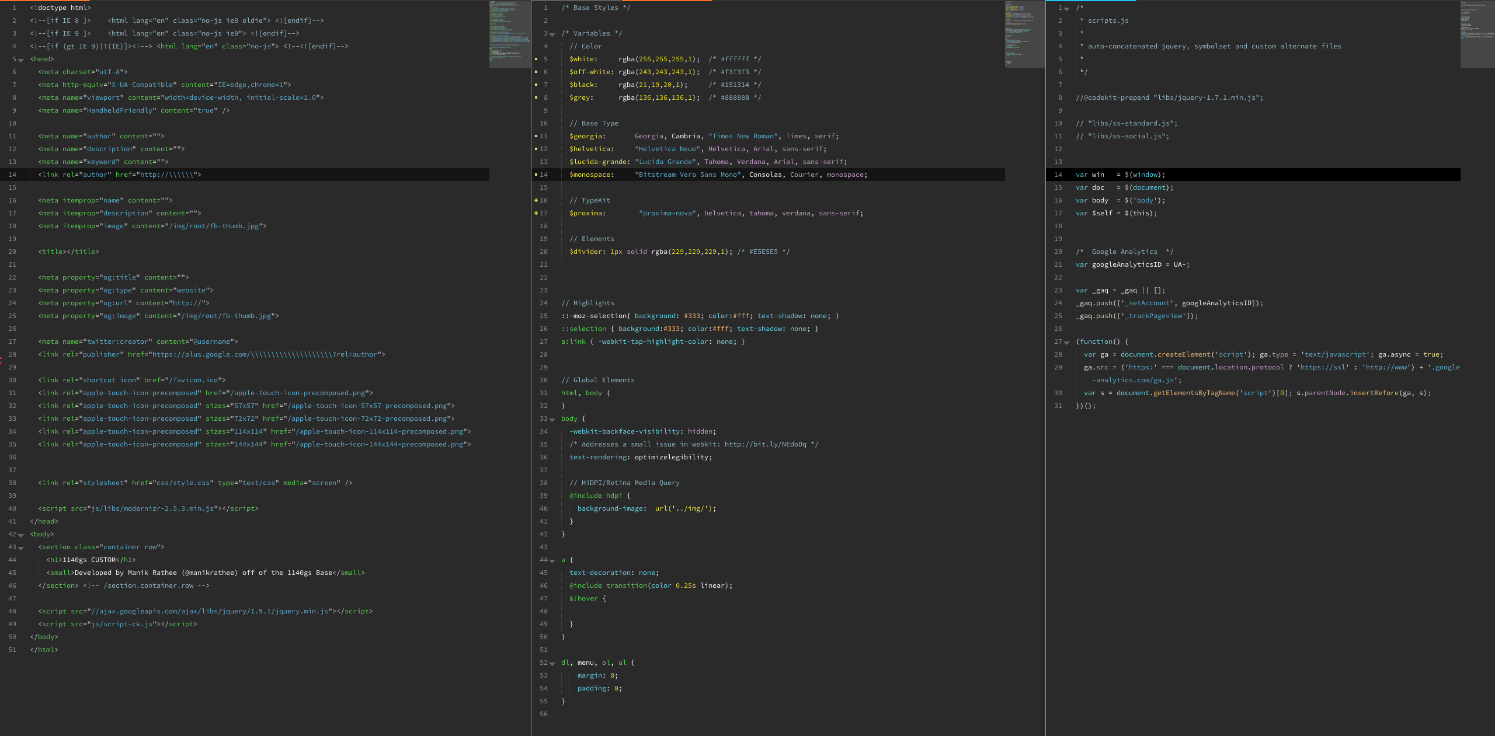Click the $divider variable line
The height and width of the screenshot is (736, 1495).
click(x=680, y=252)
